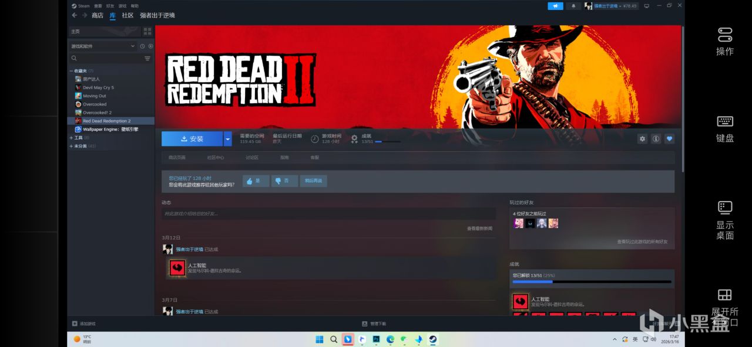This screenshot has width=752, height=347.
Task: Open the second friend avatar under 玩过的好友
Action: [x=530, y=223]
